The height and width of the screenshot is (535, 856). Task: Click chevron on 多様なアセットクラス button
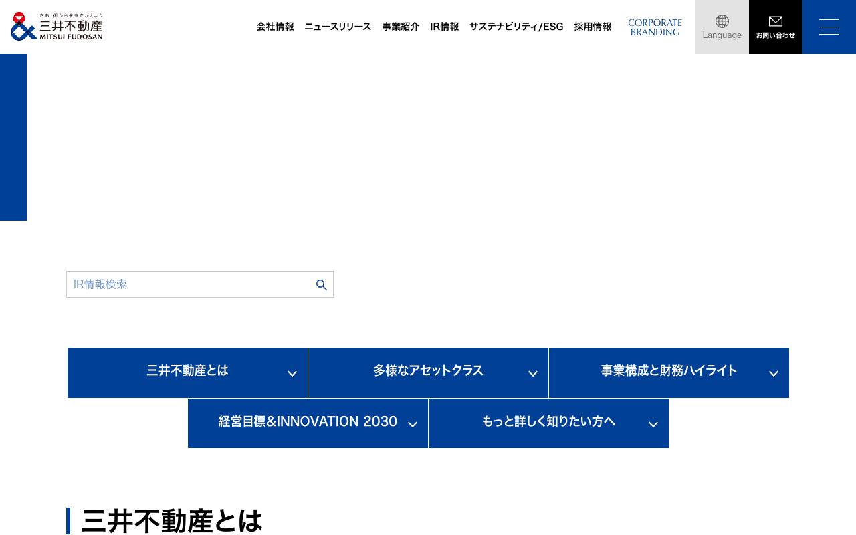pos(533,374)
